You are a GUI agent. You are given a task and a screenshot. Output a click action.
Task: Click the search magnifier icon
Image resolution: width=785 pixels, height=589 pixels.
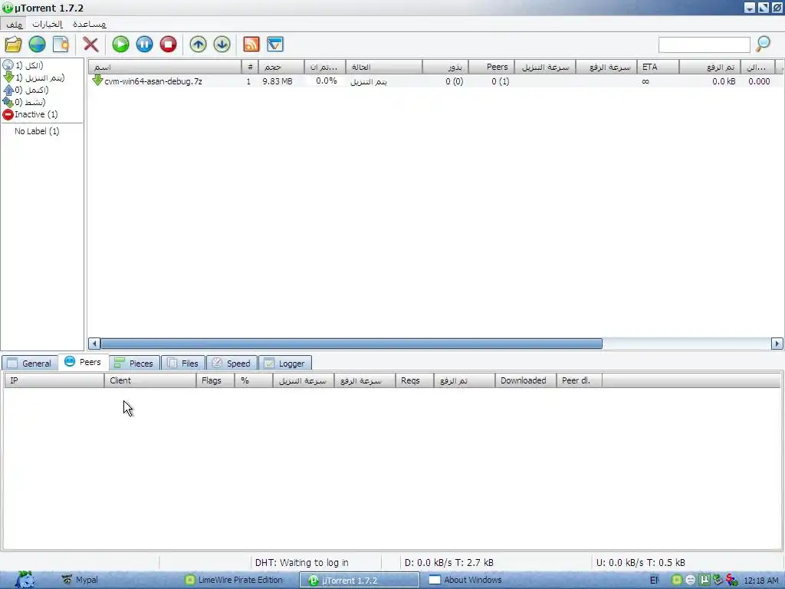[763, 44]
